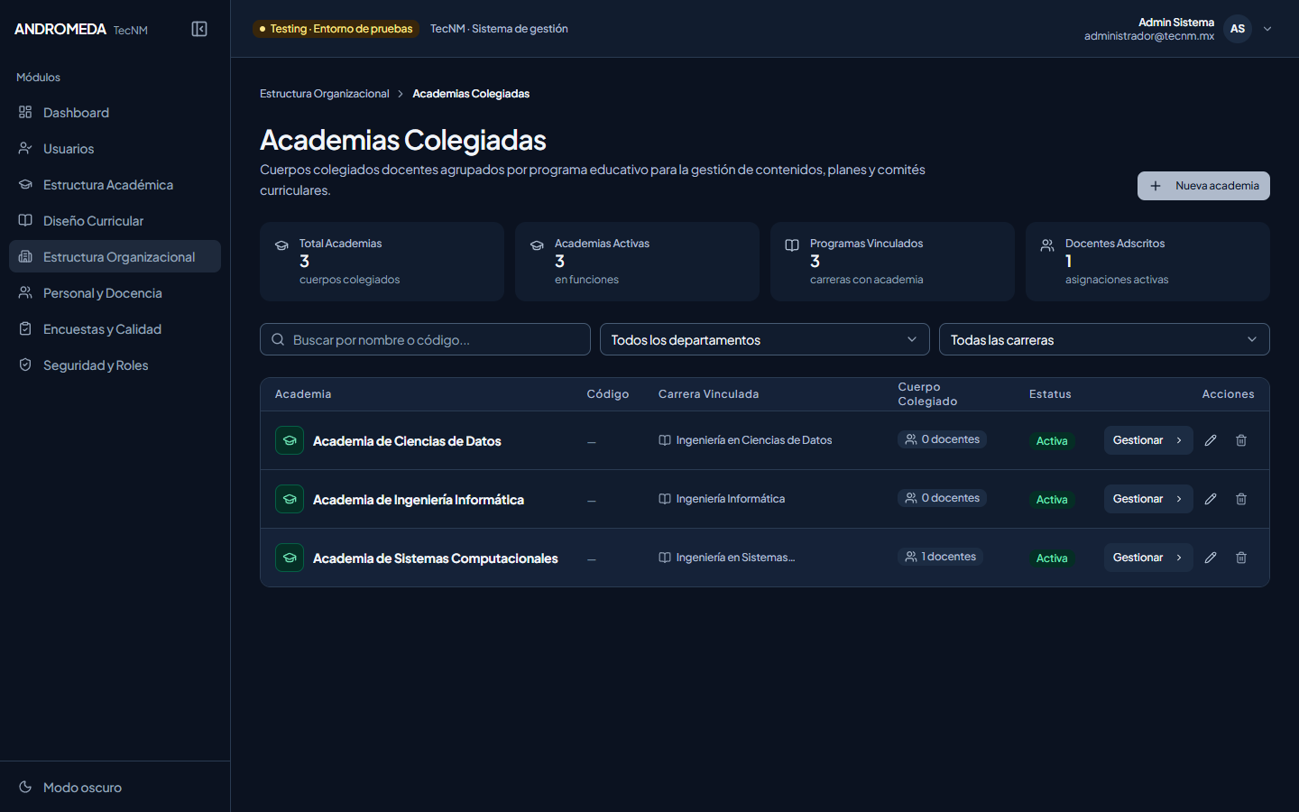Click the Nueva academia button
The height and width of the screenshot is (812, 1299).
(1203, 186)
